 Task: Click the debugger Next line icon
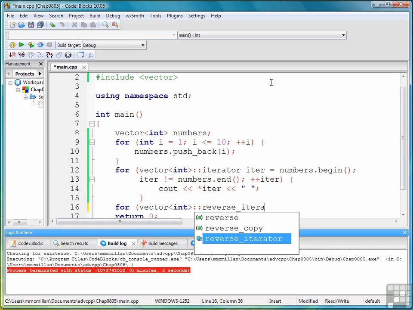pos(31,55)
